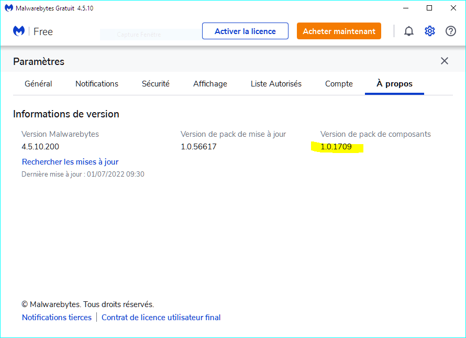Click Activer la licence button
The height and width of the screenshot is (338, 466).
(245, 31)
